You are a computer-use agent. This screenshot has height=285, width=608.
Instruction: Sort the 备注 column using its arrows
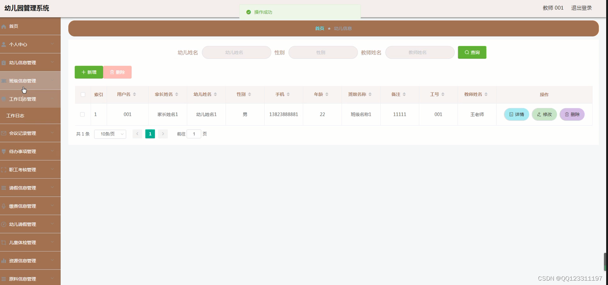point(404,95)
